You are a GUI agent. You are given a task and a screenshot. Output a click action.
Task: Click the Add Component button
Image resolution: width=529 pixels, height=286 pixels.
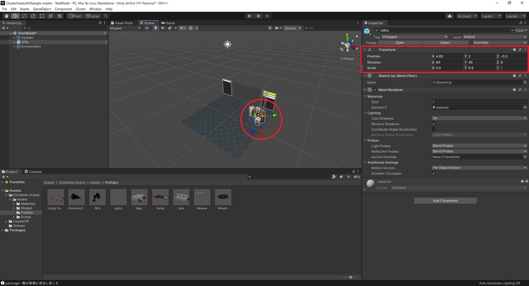[x=445, y=201]
